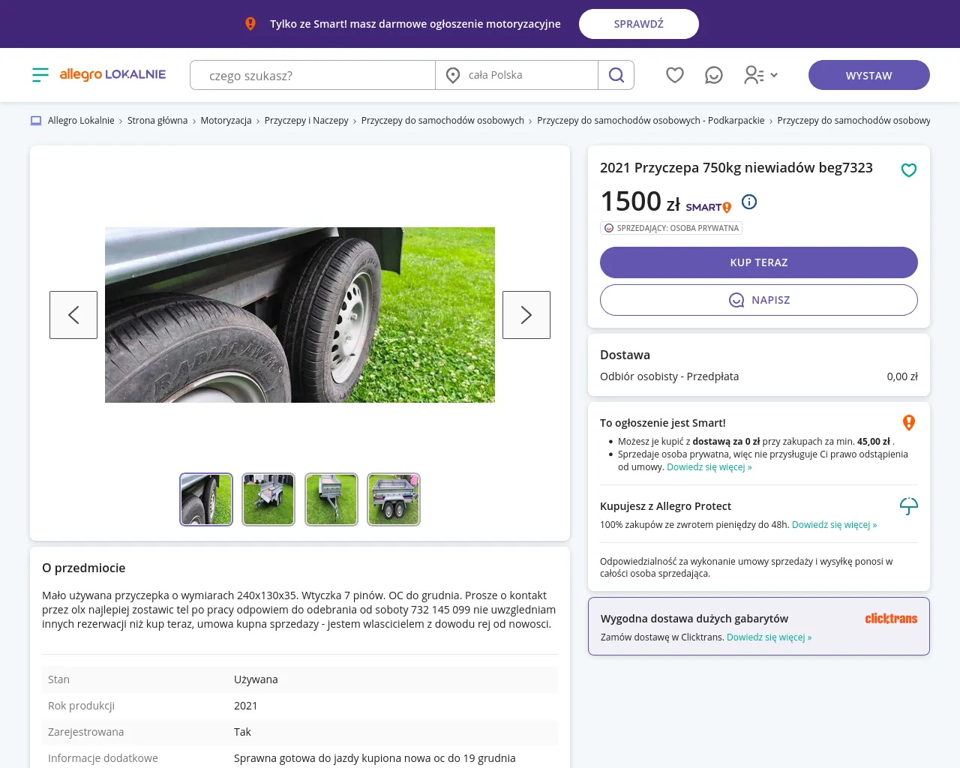This screenshot has height=768, width=960.
Task: Click the breadcrumb home laptop icon
Action: (x=36, y=121)
